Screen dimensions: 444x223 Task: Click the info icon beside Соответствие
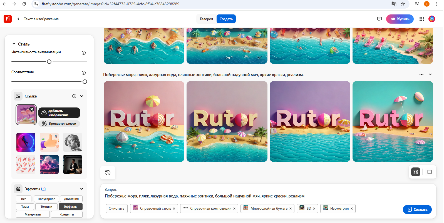coord(84,73)
